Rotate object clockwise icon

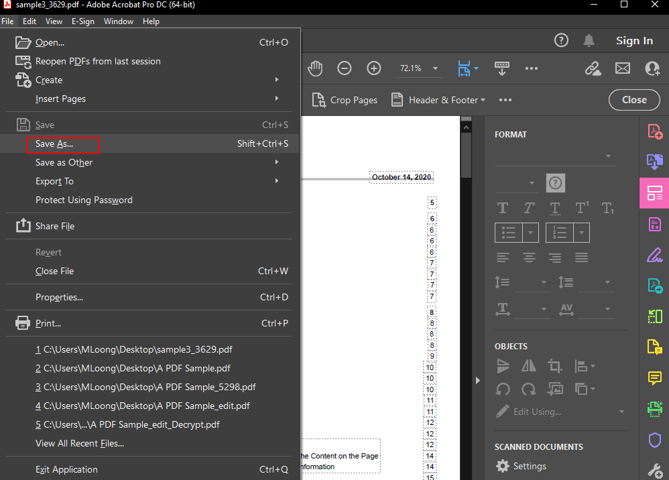point(529,389)
